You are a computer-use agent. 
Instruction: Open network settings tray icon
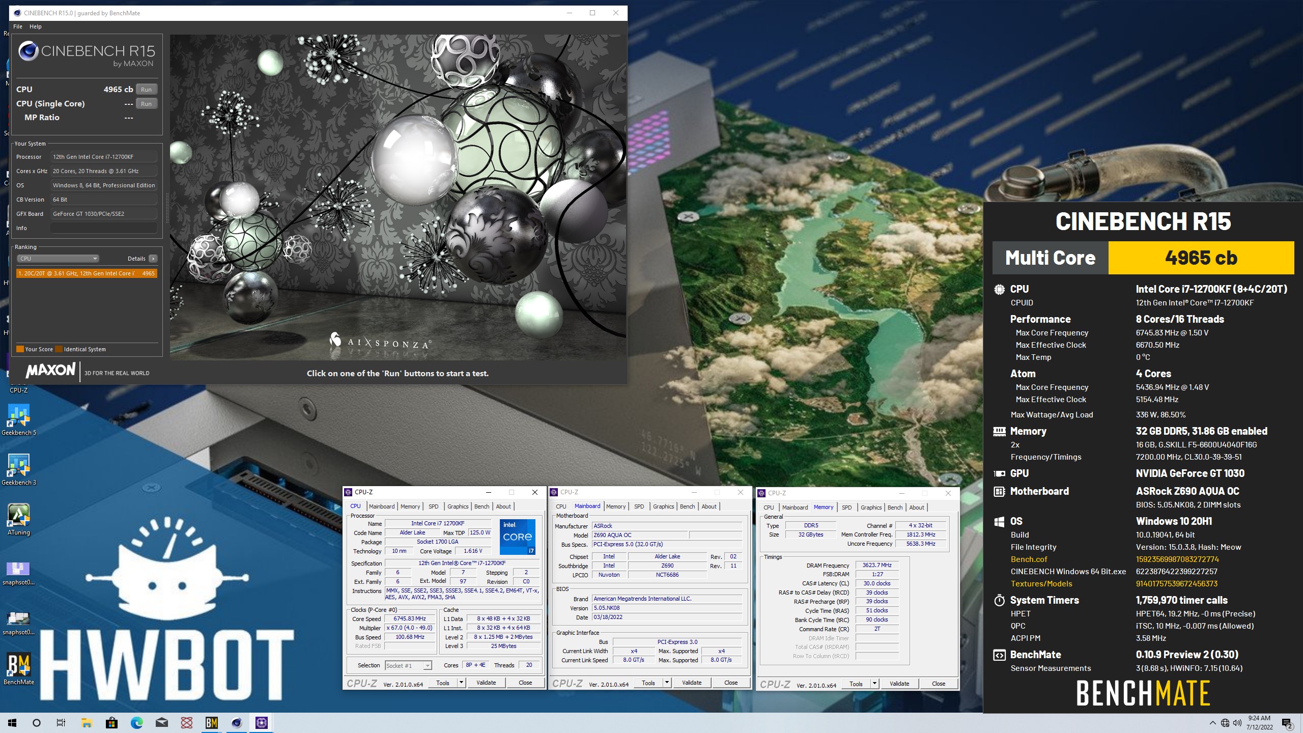[x=1225, y=723]
